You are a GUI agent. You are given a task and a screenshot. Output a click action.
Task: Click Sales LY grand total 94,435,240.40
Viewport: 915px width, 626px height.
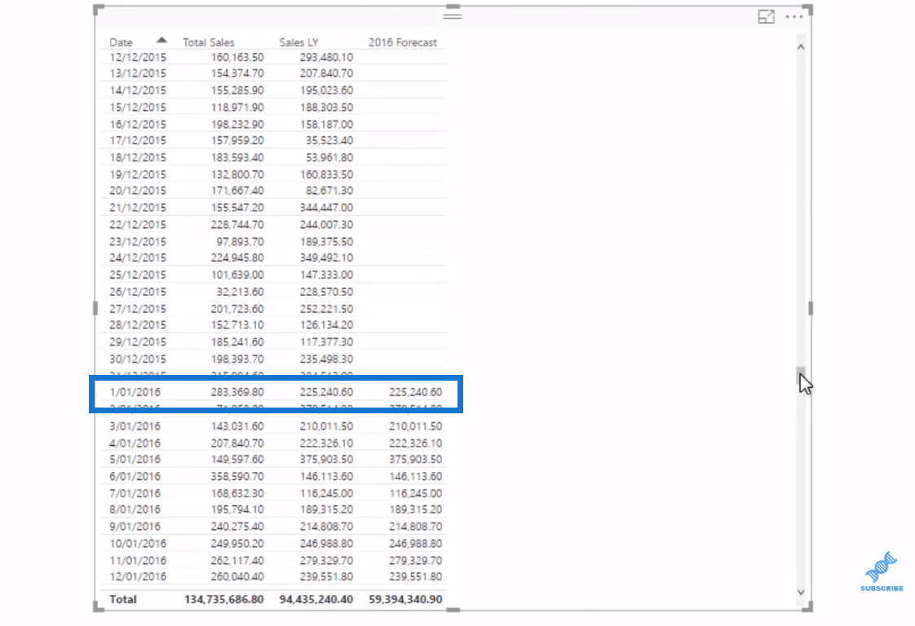(x=316, y=600)
